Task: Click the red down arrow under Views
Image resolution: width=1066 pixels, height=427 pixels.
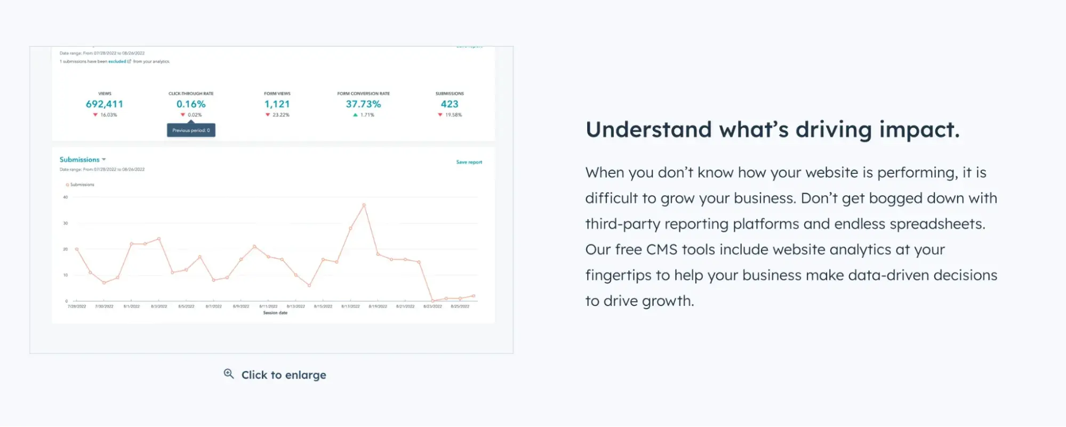Action: pos(95,115)
